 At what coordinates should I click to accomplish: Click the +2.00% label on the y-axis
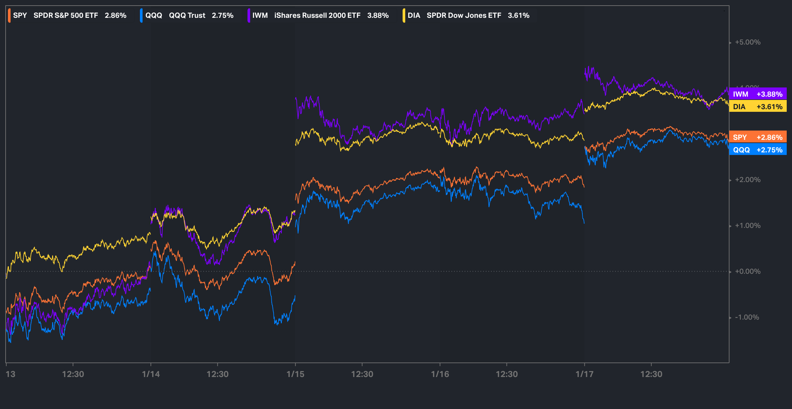(747, 180)
